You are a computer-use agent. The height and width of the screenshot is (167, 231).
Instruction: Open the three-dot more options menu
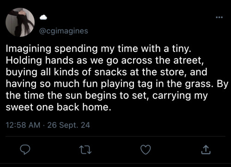point(219,17)
